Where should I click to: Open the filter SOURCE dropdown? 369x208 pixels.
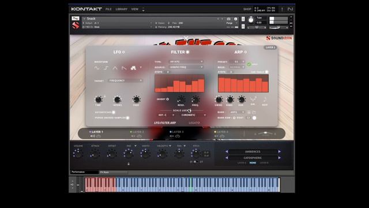click(x=186, y=67)
